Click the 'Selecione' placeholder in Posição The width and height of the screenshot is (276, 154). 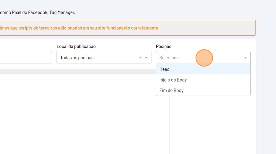169,58
